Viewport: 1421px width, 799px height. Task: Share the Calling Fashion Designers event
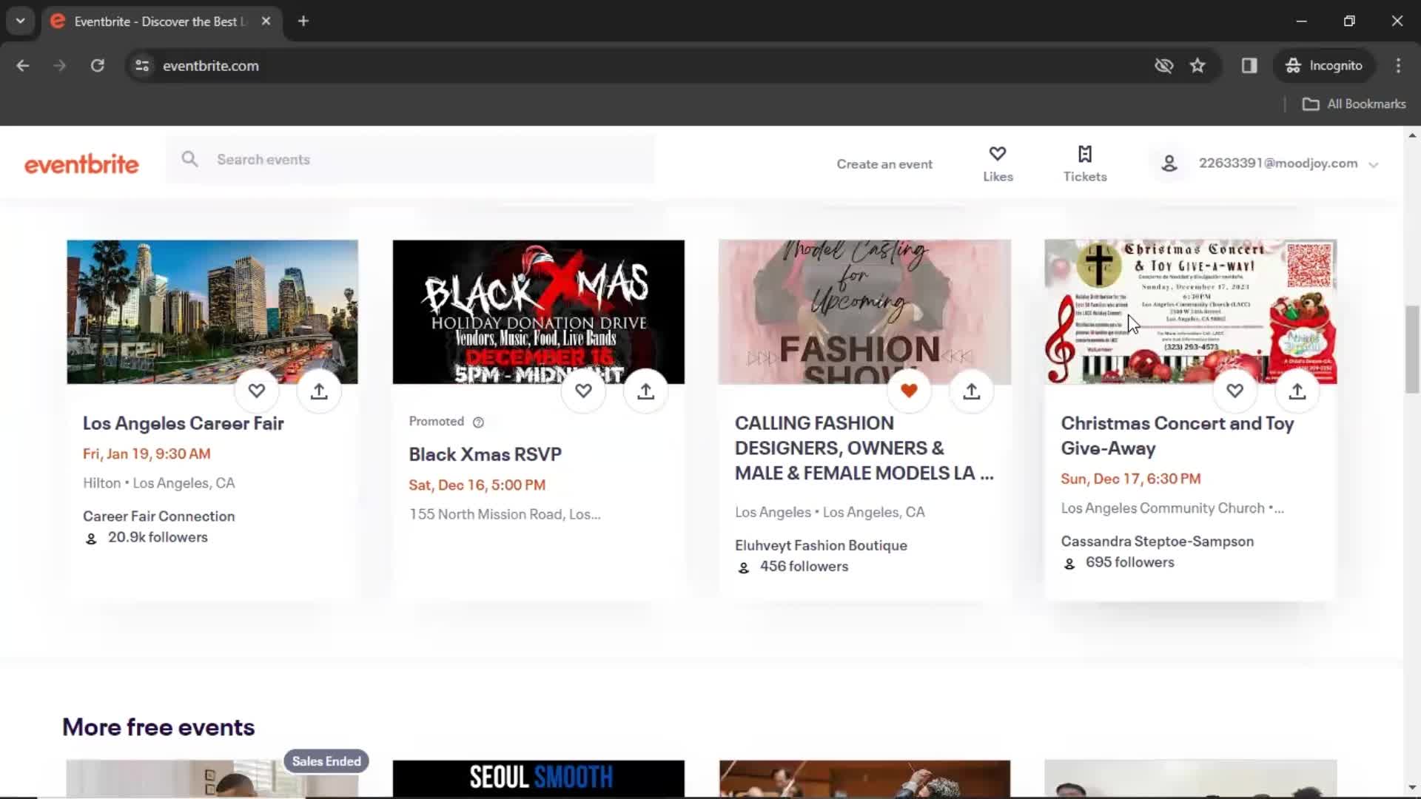(972, 391)
